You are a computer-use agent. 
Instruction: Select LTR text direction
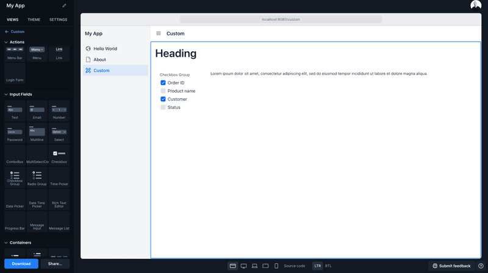point(317,266)
